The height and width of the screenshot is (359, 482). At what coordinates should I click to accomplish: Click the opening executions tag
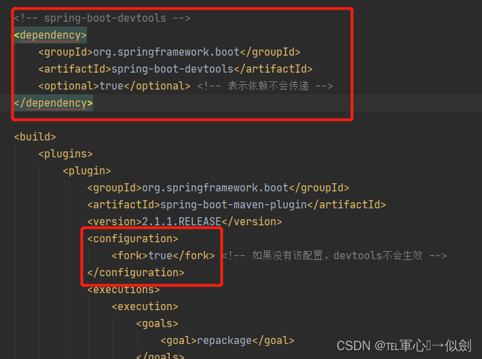(x=124, y=290)
